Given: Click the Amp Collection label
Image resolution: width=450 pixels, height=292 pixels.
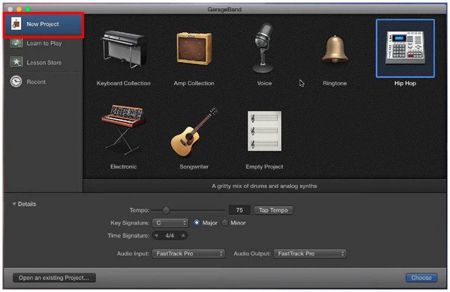Looking at the screenshot, I should coord(194,83).
